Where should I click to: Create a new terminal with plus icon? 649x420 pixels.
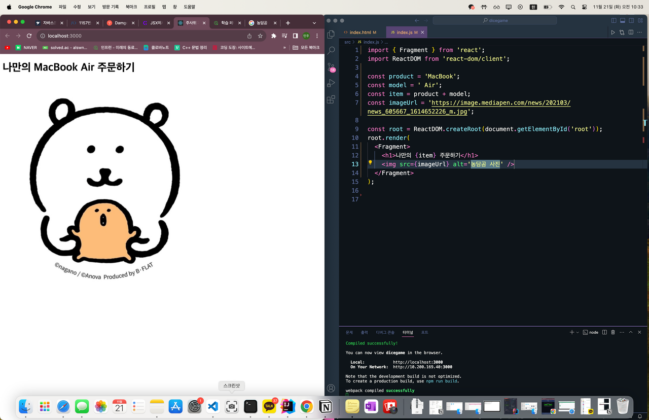pyautogui.click(x=572, y=332)
